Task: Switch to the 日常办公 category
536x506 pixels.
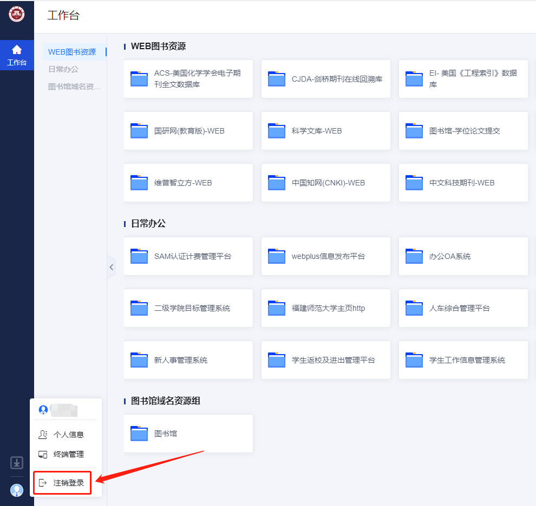Action: point(63,69)
